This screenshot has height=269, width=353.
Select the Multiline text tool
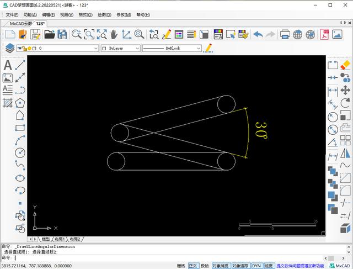[8, 90]
